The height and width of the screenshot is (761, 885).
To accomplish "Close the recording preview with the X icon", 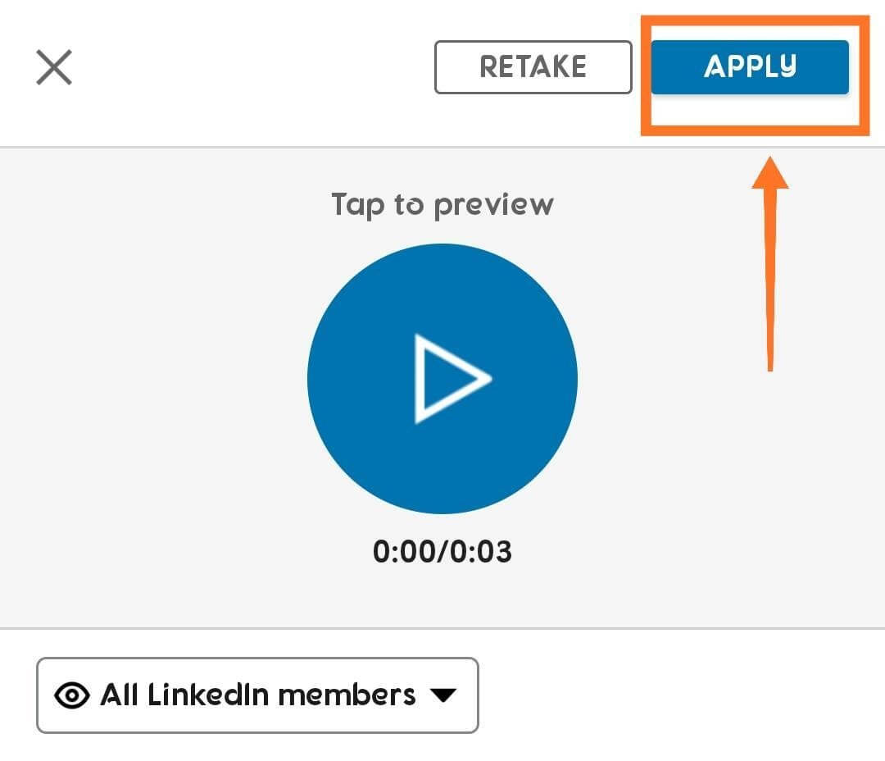I will click(54, 67).
